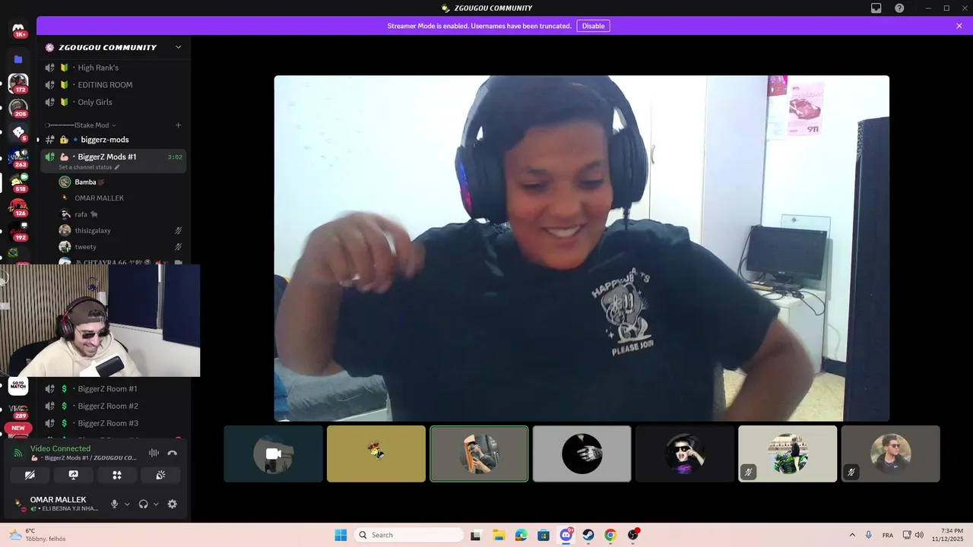
Task: Join BiggerZ Room #2 voice channel
Action: tap(114, 406)
